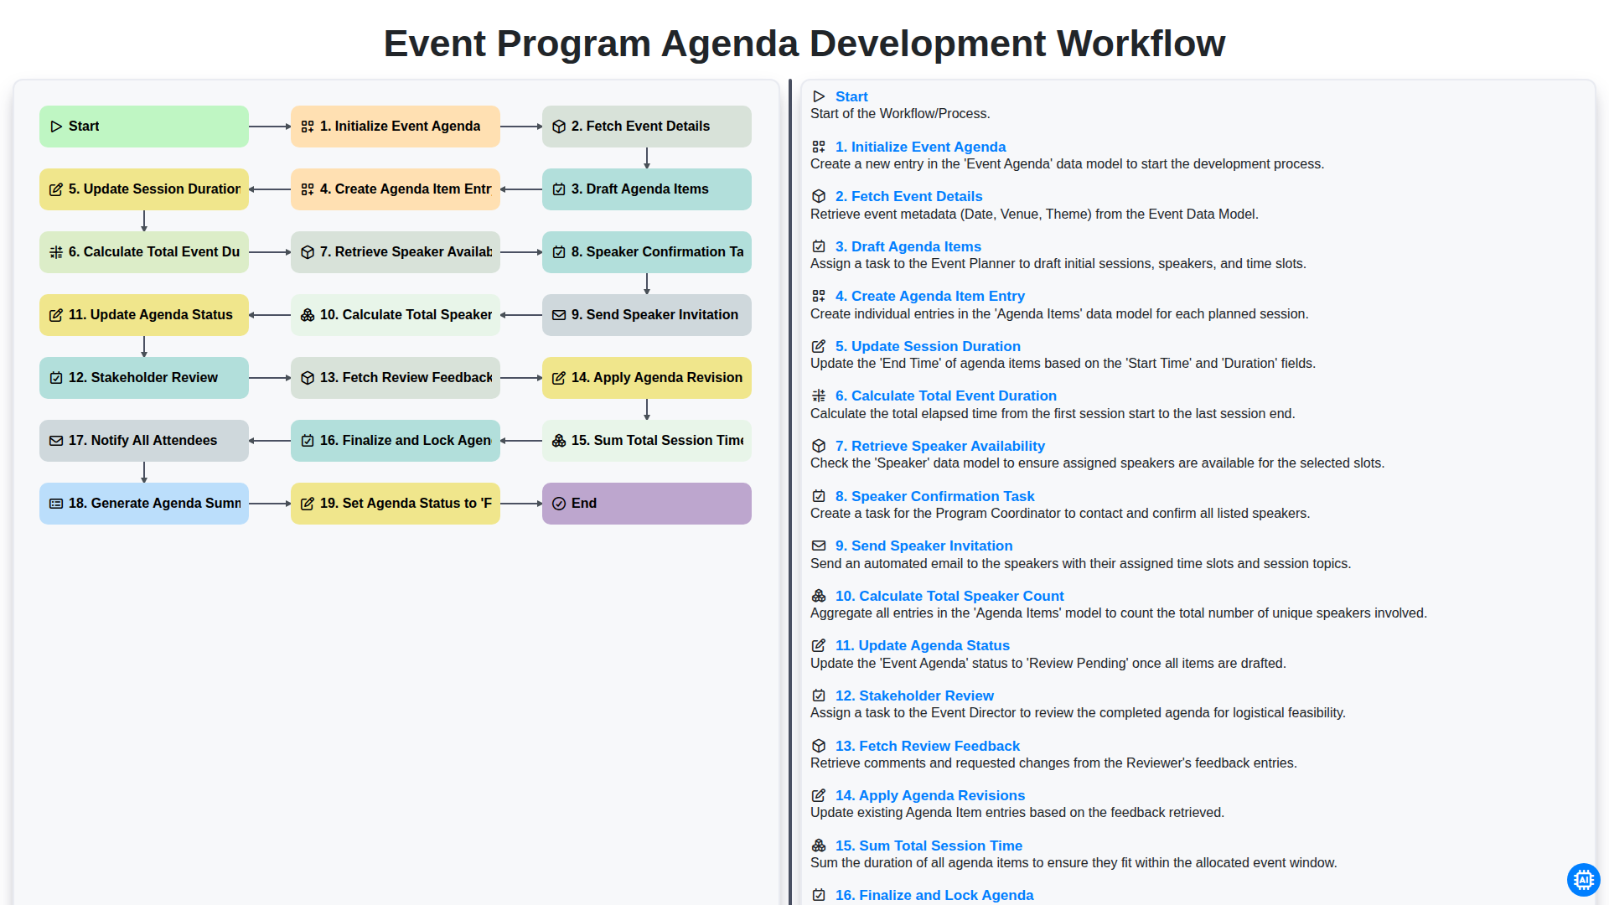Click the play icon in the Start node
The height and width of the screenshot is (905, 1609).
56,127
